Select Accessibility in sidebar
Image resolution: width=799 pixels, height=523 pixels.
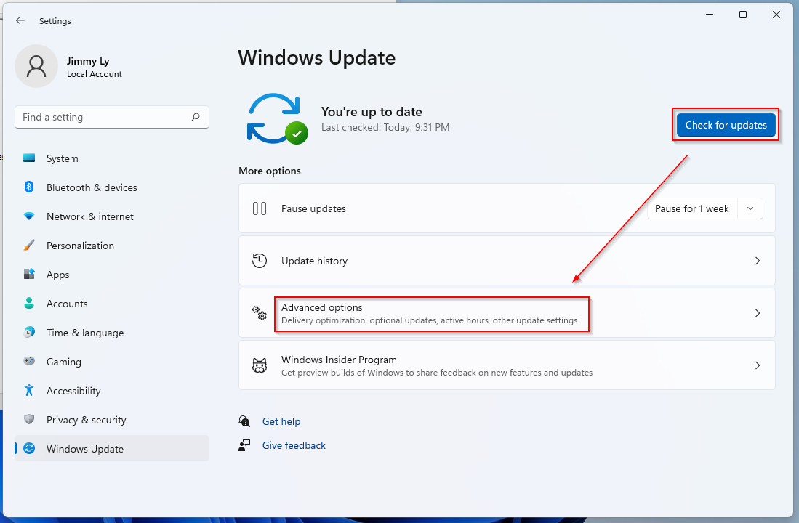coord(111,390)
